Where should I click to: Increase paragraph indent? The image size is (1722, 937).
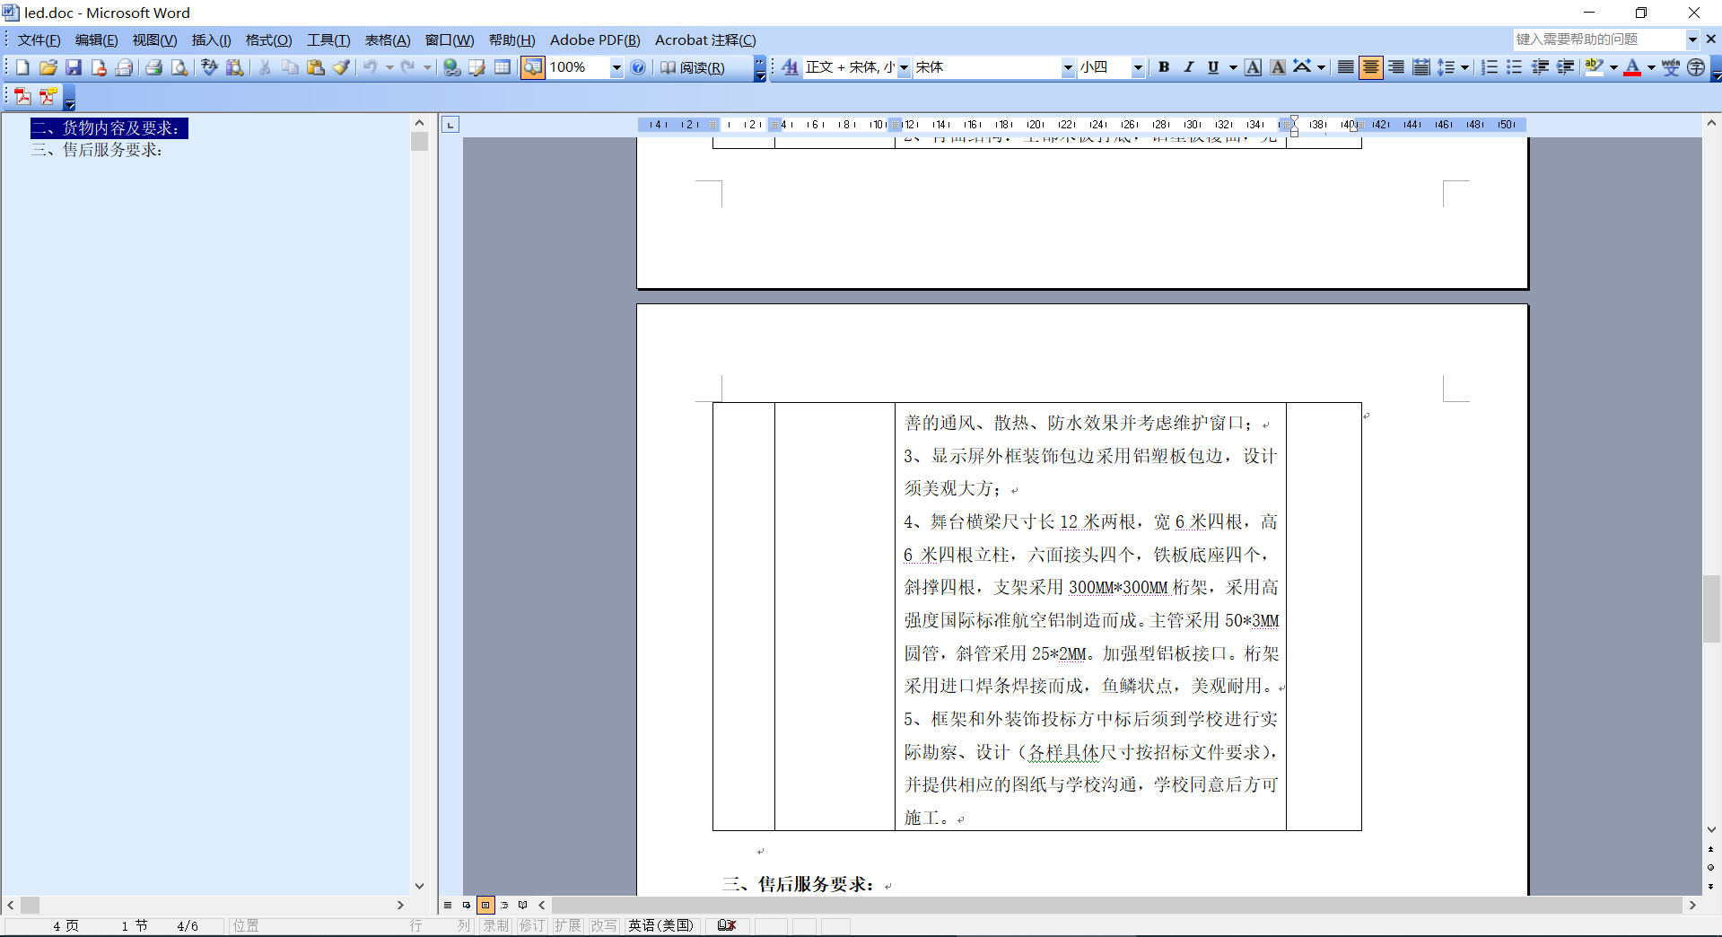point(1566,67)
